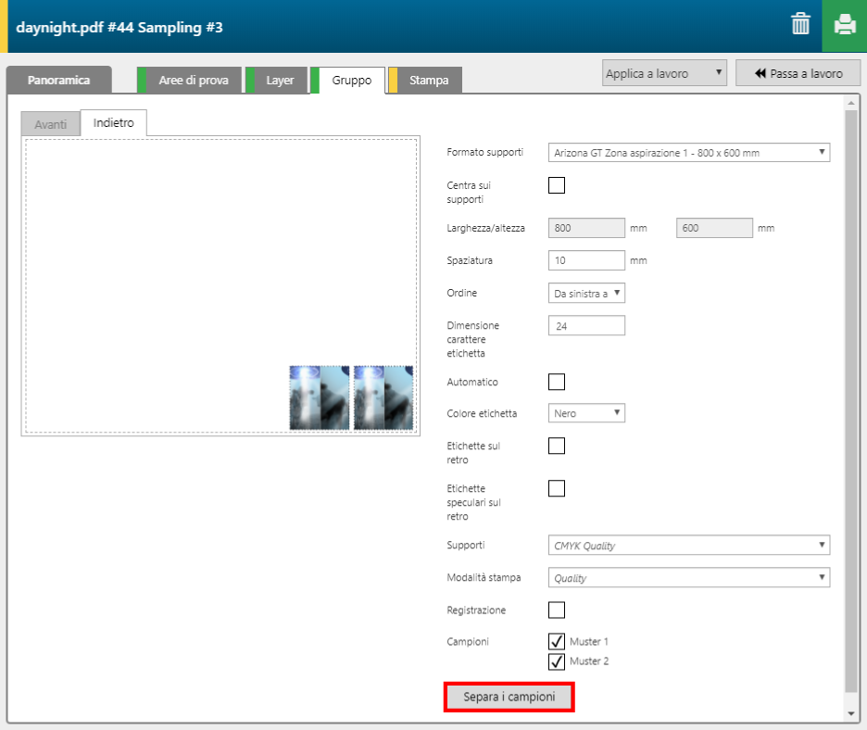Viewport: 867px width, 730px height.
Task: Uncheck the Muster 1 sample
Action: pyautogui.click(x=557, y=641)
